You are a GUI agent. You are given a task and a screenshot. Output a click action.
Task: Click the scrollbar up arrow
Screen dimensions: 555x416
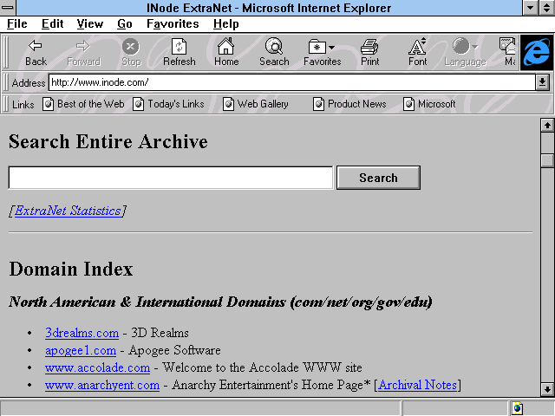coord(547,125)
